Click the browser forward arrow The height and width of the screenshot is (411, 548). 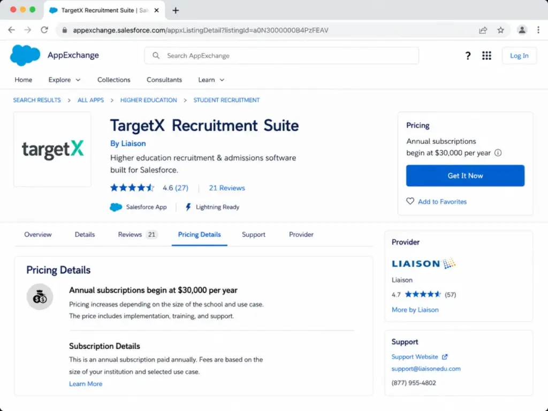coord(28,30)
